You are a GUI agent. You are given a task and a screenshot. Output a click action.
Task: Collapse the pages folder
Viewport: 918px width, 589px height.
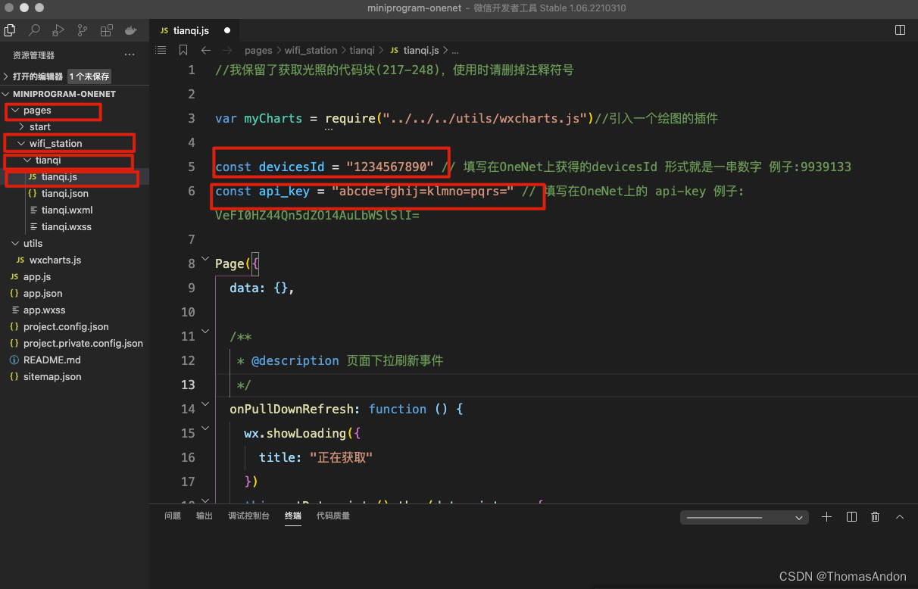click(x=15, y=111)
